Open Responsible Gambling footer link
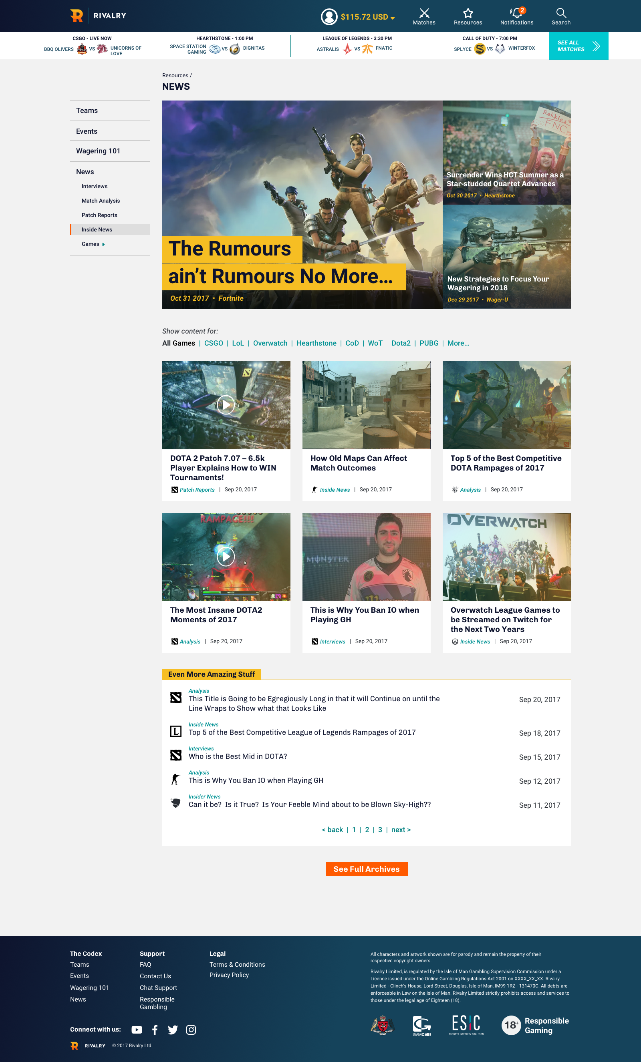 pos(157,1003)
